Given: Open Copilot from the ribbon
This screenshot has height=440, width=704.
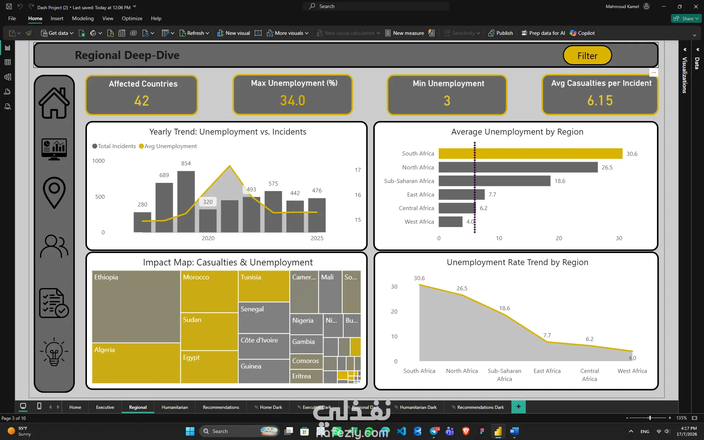Looking at the screenshot, I should coord(582,33).
